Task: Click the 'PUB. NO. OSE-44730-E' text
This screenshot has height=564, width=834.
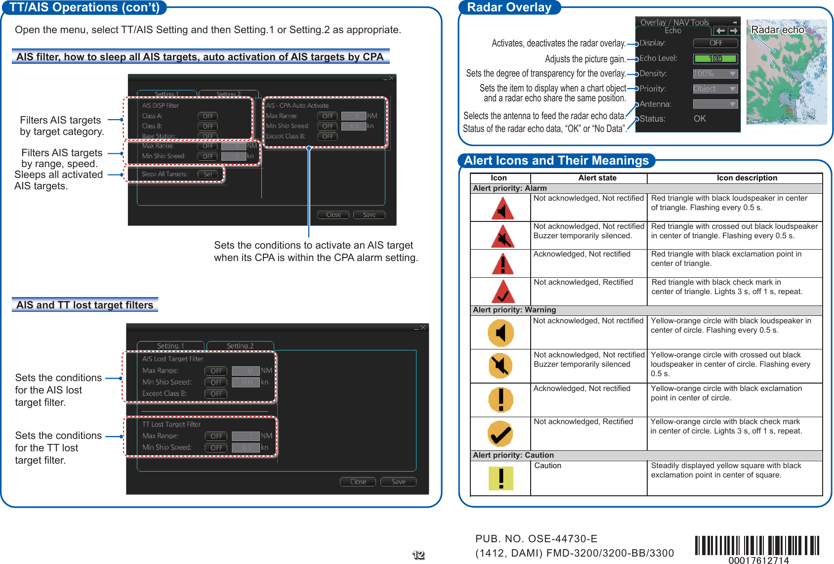Action: tap(536, 539)
